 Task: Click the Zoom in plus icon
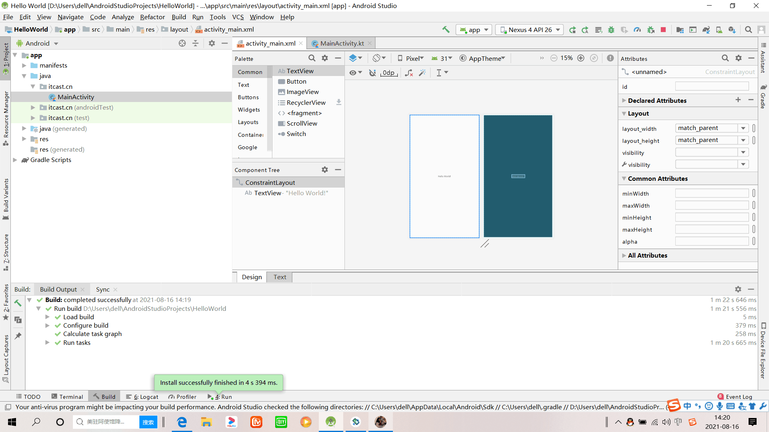click(x=581, y=58)
